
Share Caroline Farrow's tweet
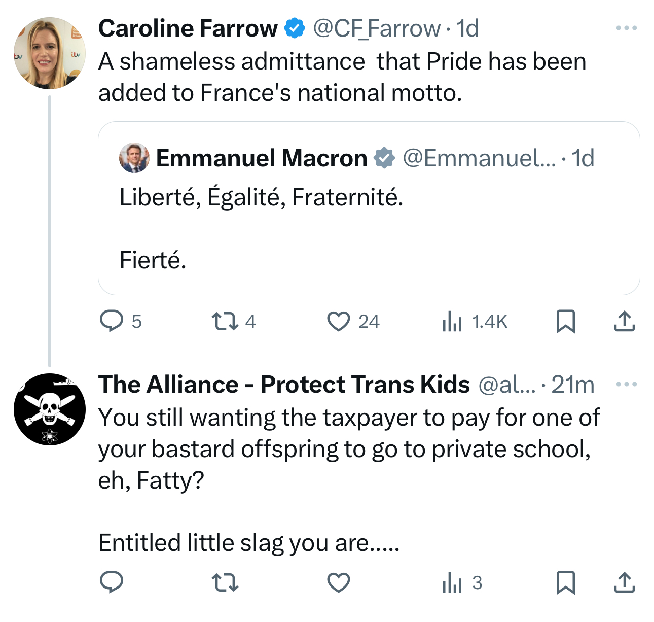pos(624,321)
